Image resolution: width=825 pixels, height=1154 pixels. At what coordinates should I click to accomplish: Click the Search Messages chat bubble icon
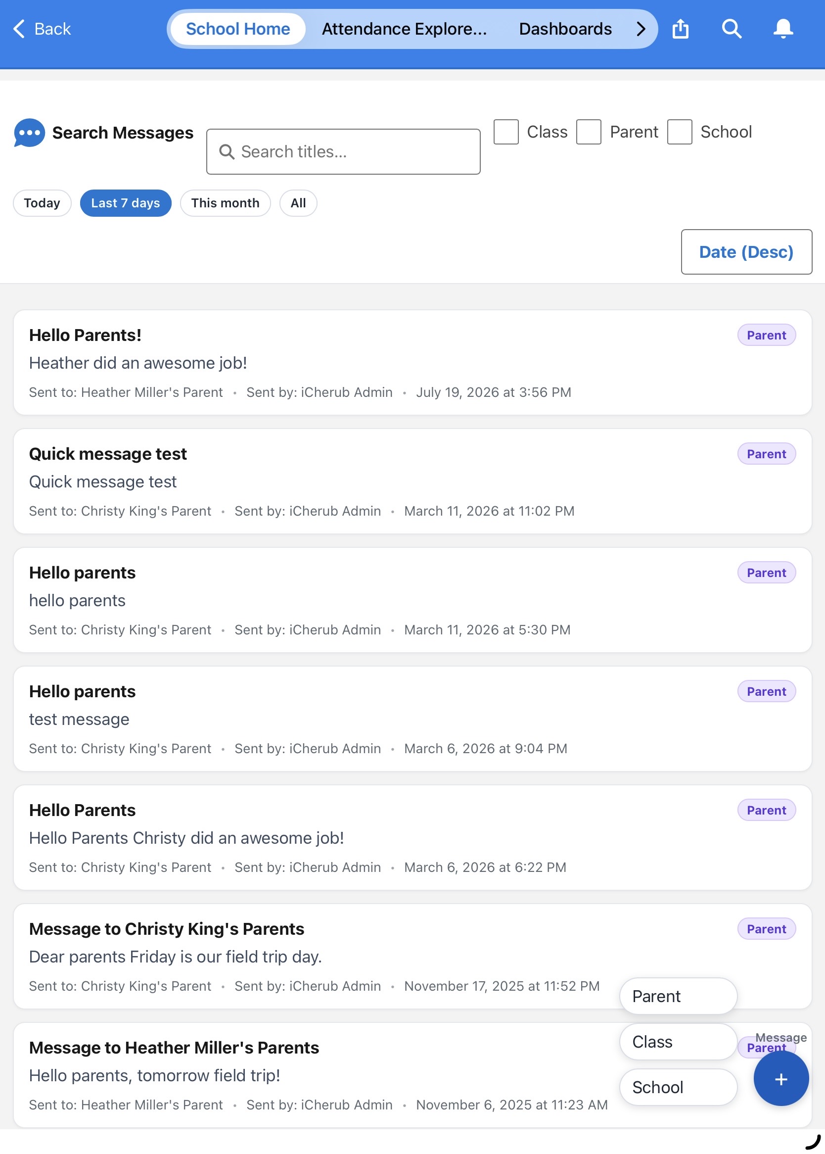tap(30, 133)
